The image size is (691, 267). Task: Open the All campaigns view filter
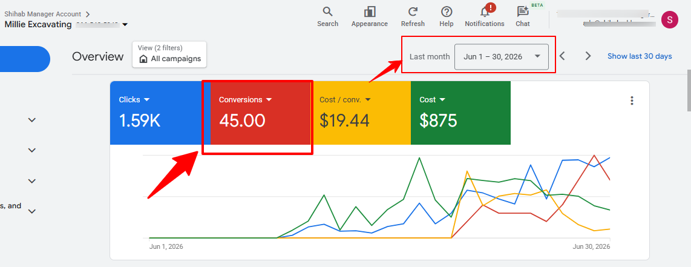pos(169,54)
